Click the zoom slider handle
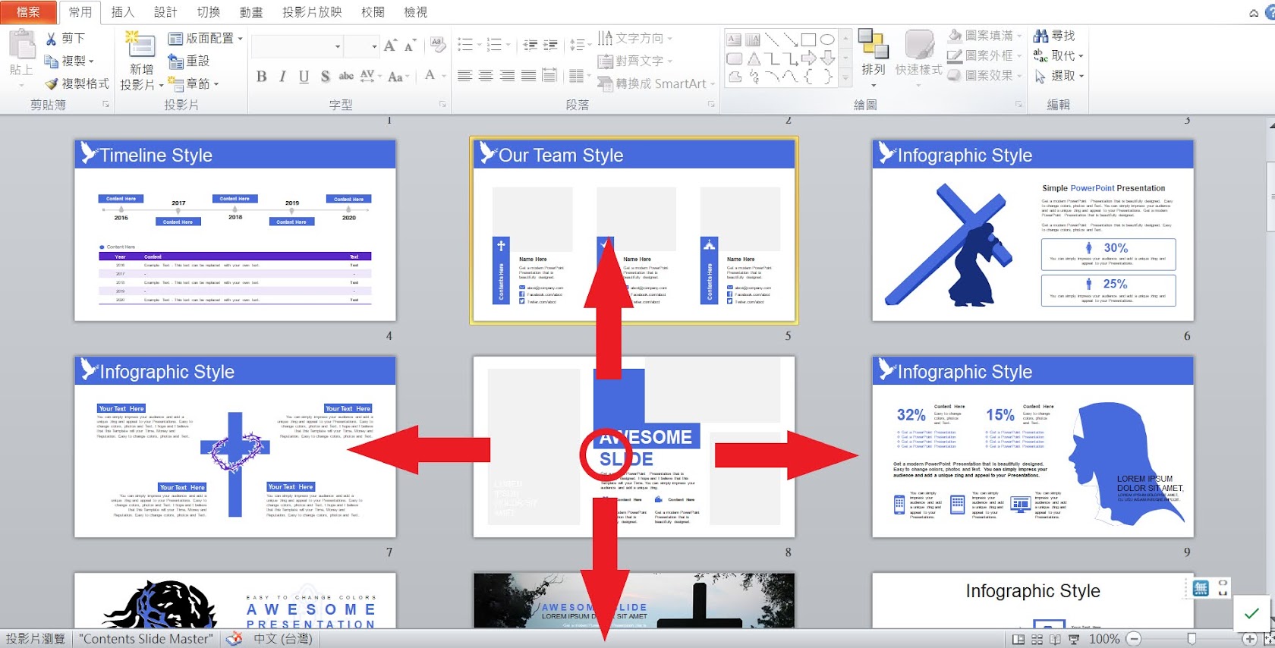The image size is (1275, 648). [1192, 640]
